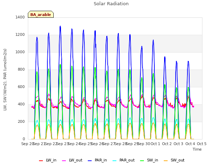Click the 400 y-axis tick label

tap(21, 104)
